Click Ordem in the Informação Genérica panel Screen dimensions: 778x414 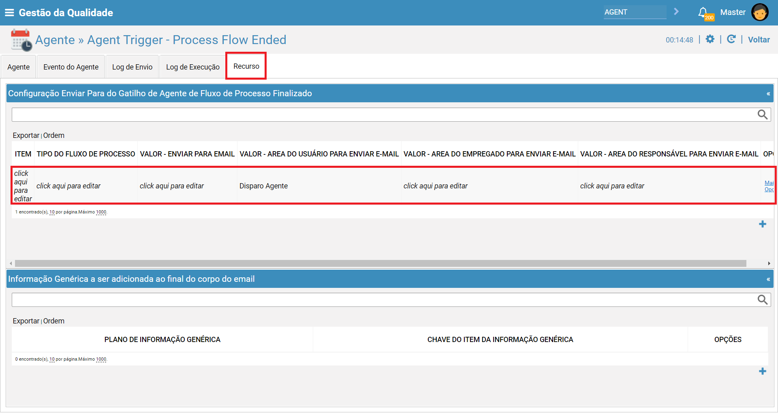[x=54, y=321]
